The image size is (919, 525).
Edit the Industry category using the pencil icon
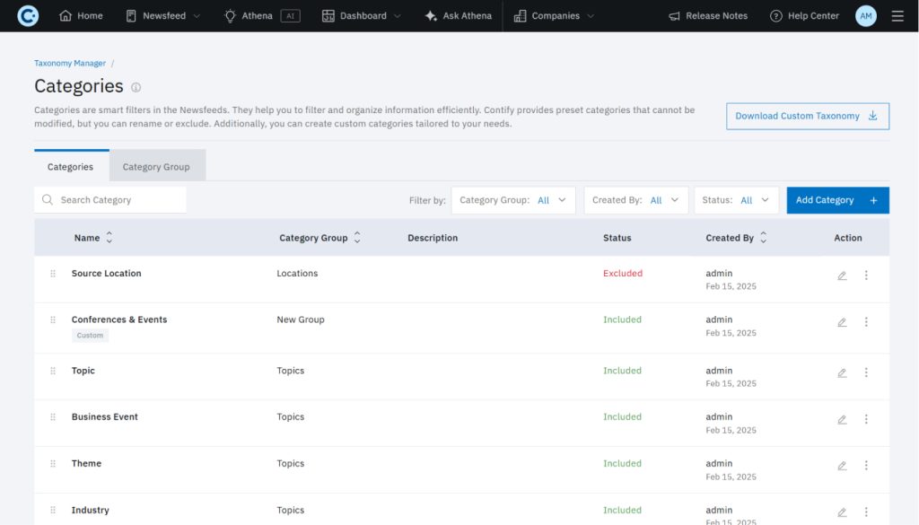point(842,512)
